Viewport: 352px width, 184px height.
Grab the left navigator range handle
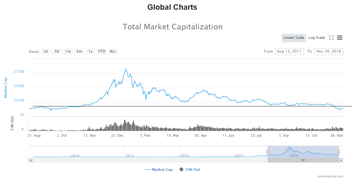268,152
